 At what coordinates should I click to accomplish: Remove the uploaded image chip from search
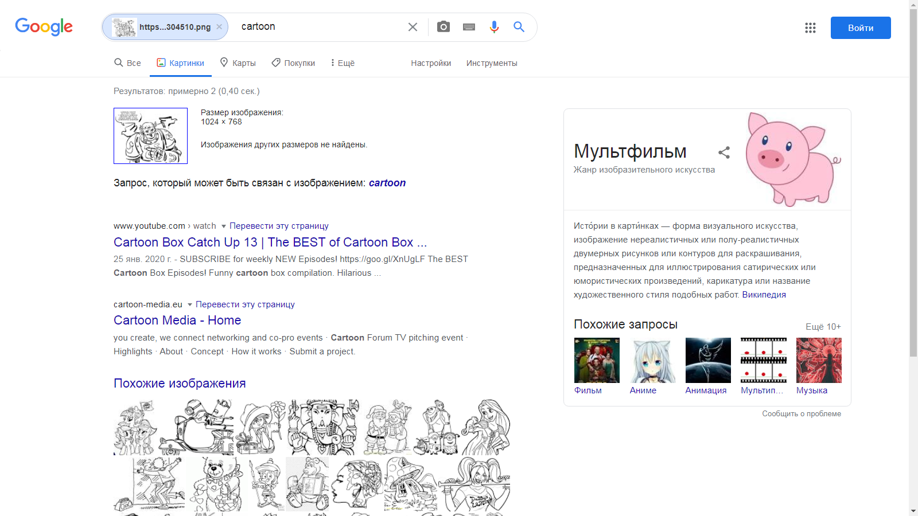tap(219, 27)
